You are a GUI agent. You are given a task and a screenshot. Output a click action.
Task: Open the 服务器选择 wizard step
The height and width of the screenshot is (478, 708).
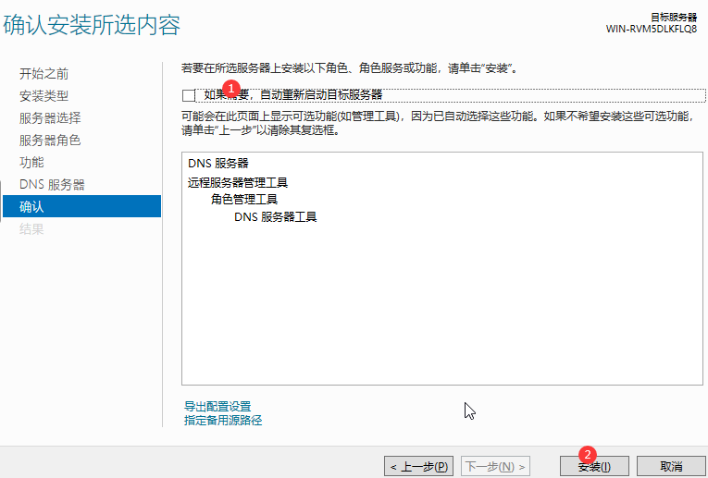(50, 118)
